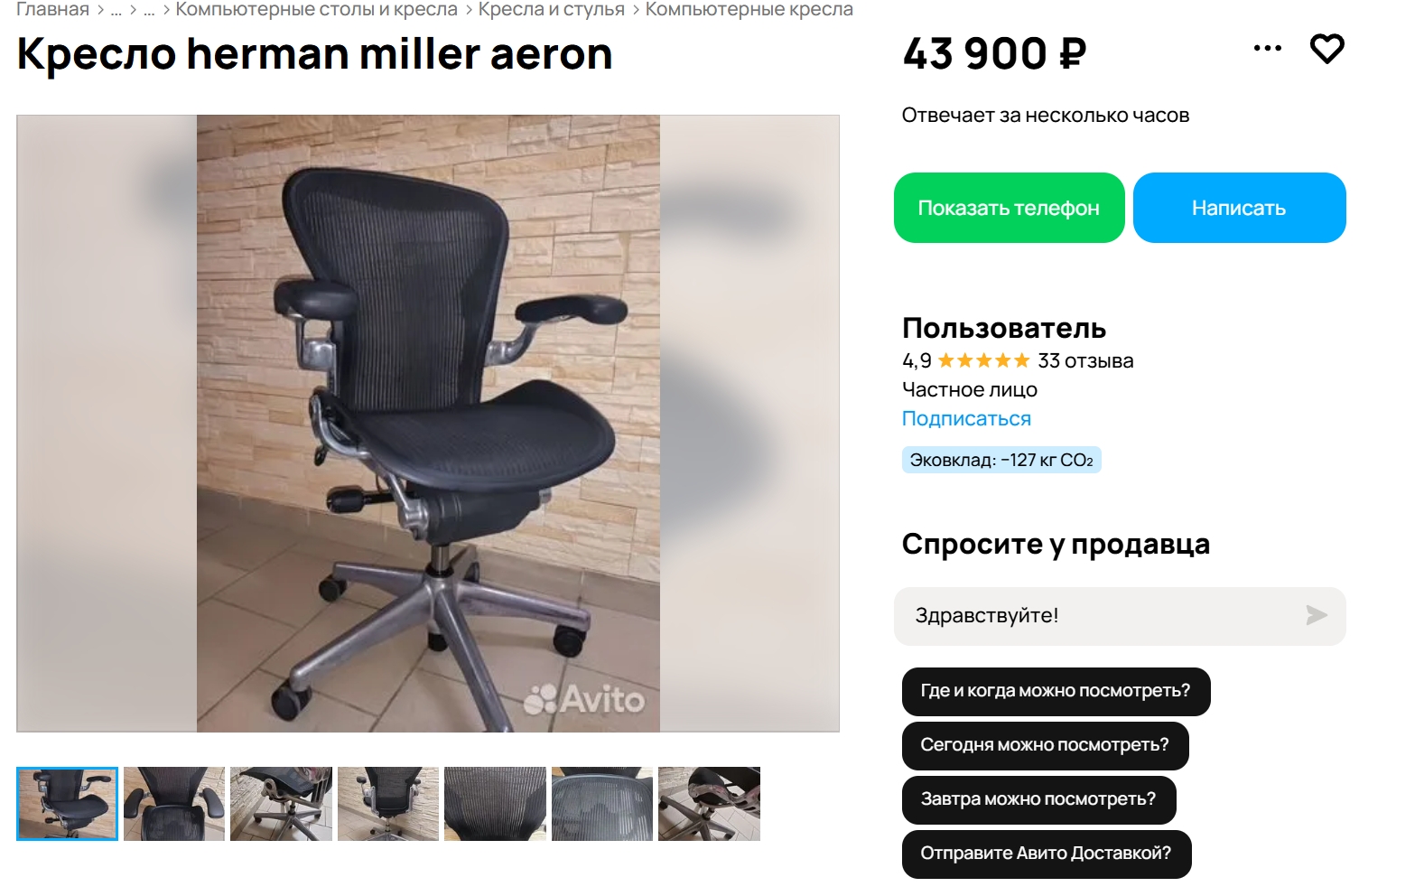Click the Здравствуйте! message input field

tap(1120, 616)
